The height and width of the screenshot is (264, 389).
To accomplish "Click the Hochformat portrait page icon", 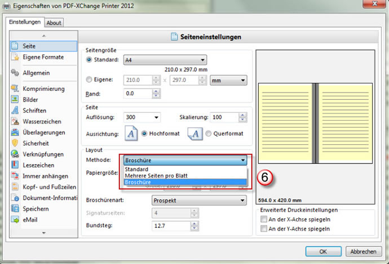I will tap(131, 134).
